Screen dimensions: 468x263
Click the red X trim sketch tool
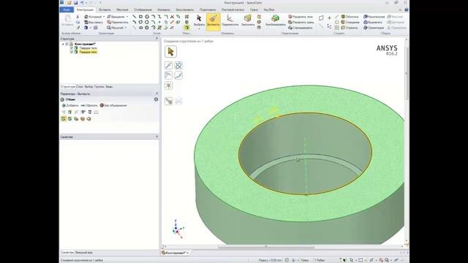(172, 17)
